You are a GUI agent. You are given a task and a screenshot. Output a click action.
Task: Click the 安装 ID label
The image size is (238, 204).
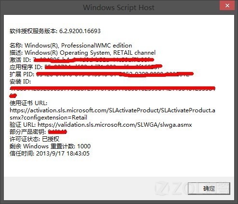[x=20, y=82]
